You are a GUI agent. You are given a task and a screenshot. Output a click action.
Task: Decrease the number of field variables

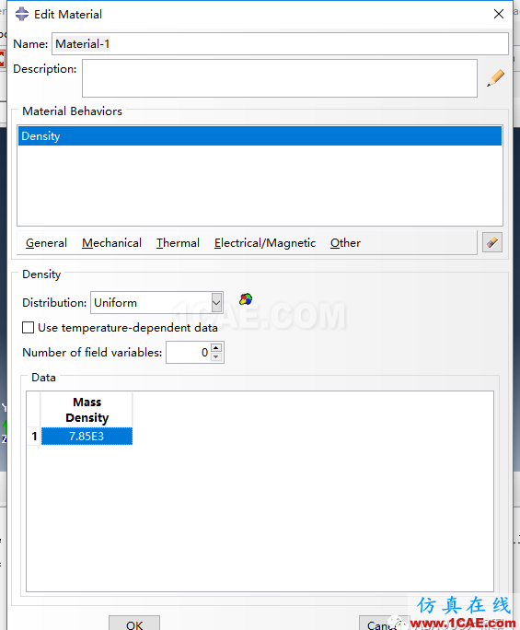pyautogui.click(x=216, y=356)
